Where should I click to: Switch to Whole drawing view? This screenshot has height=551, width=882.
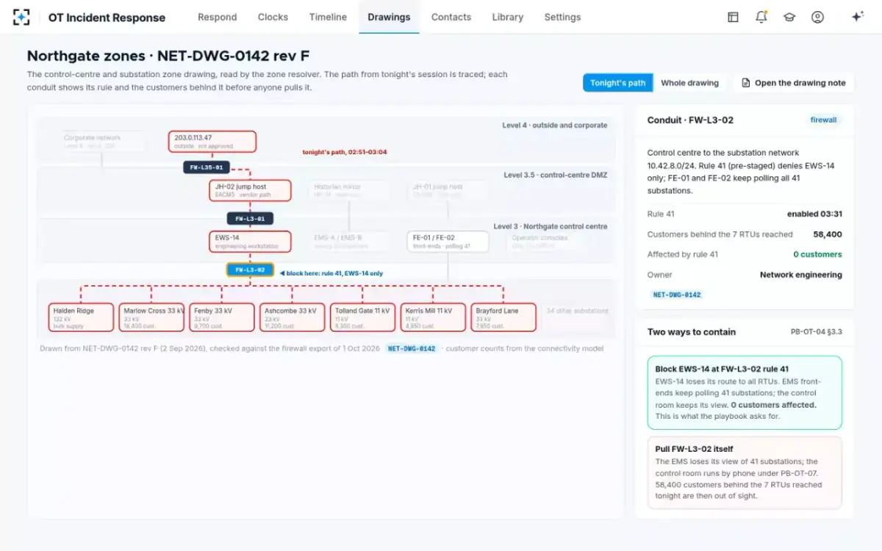pos(689,83)
